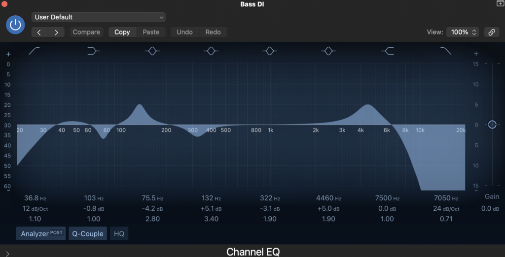Open the User Default preset dropdown
The height and width of the screenshot is (257, 505).
tap(99, 17)
